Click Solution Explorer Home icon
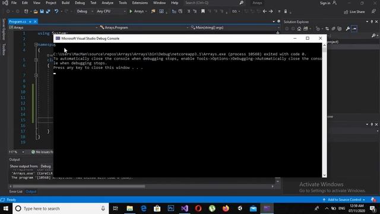Image resolution: width=380 pixels, height=214 pixels. pos(299,29)
